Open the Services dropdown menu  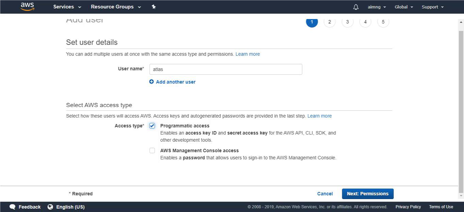click(67, 7)
